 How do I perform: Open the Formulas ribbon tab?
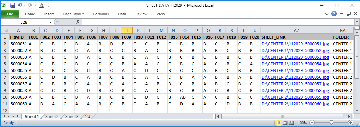[x=101, y=14]
